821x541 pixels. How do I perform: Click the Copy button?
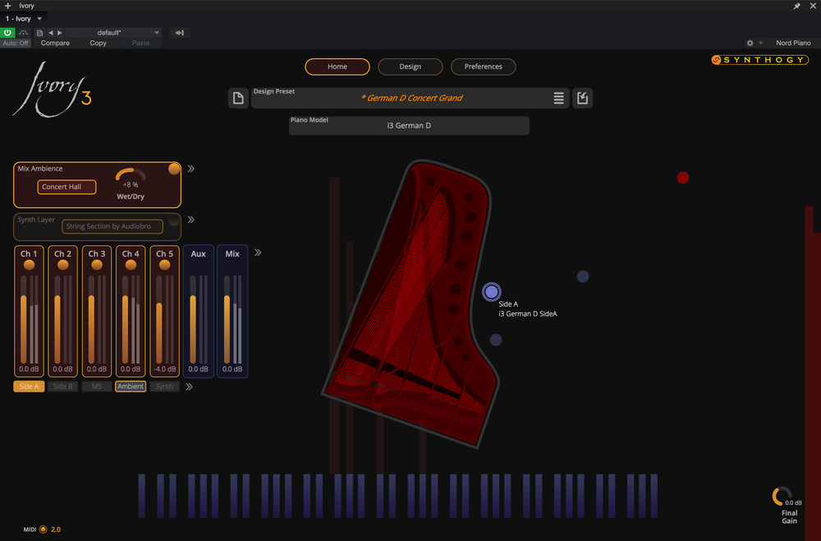[98, 43]
